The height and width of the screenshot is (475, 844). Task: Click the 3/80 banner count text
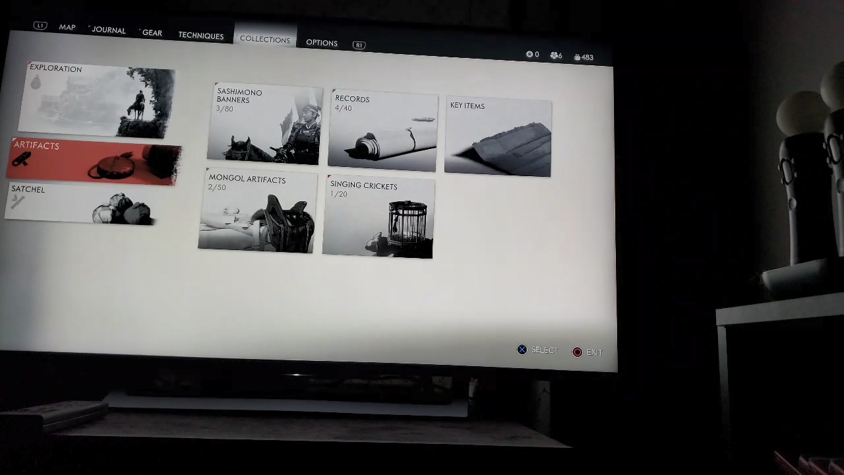coord(224,109)
